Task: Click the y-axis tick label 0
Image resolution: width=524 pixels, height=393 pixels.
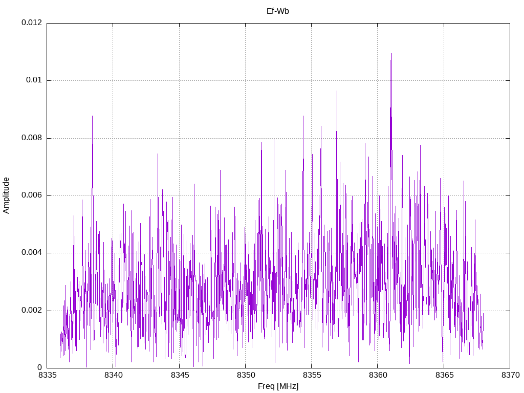Action: (40, 367)
